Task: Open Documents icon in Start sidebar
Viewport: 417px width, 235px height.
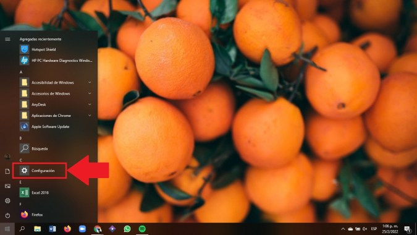Action: click(x=7, y=171)
